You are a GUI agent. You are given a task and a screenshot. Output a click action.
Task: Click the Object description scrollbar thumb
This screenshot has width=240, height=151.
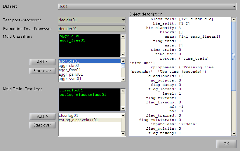pyautogui.click(x=234, y=56)
